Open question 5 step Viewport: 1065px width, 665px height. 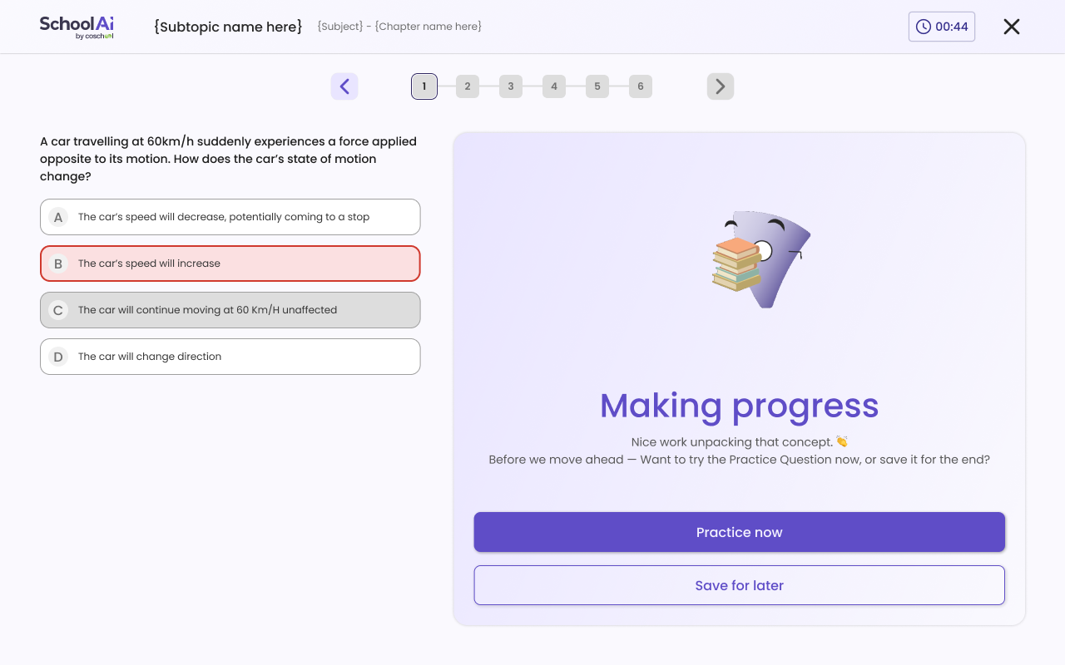click(x=597, y=86)
